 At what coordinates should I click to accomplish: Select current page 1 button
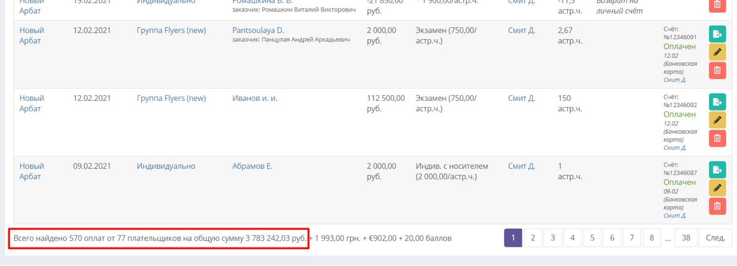(x=513, y=238)
